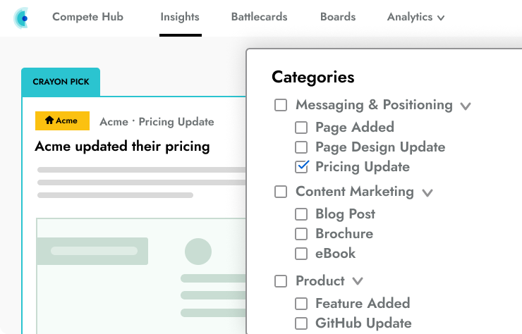This screenshot has height=334, width=522.
Task: Switch to the Insights tab
Action: [180, 17]
